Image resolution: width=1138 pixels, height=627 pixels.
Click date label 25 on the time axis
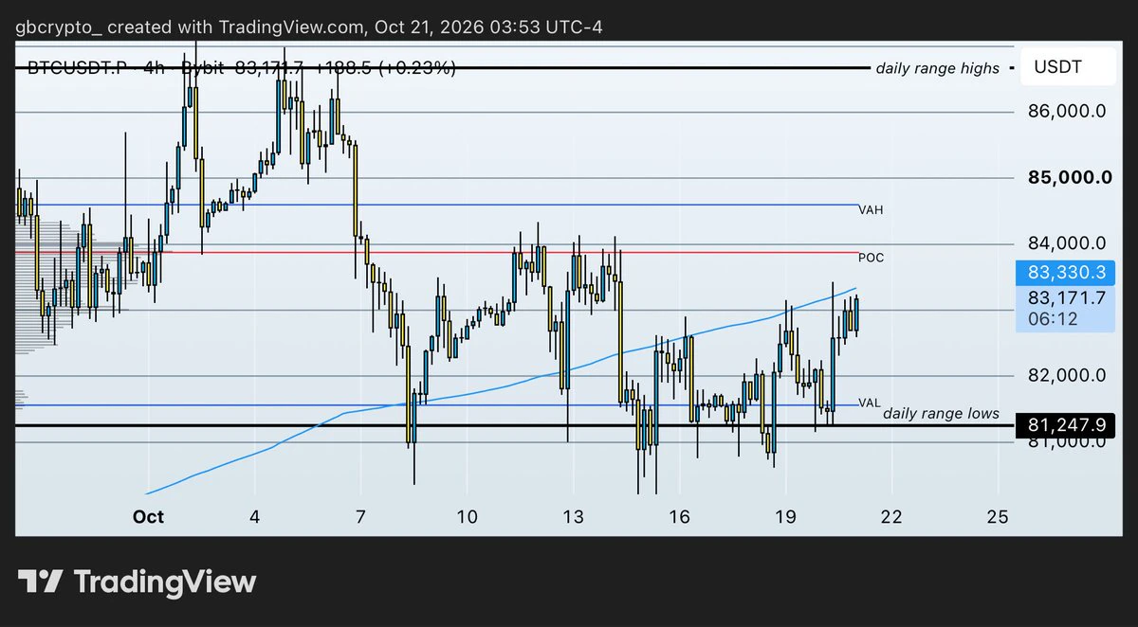[x=997, y=516]
